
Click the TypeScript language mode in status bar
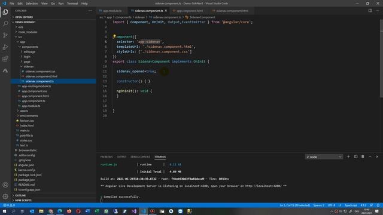click(351, 205)
